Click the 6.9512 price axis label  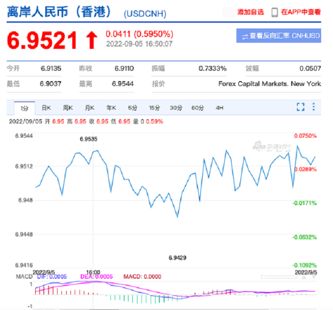pyautogui.click(x=24, y=166)
